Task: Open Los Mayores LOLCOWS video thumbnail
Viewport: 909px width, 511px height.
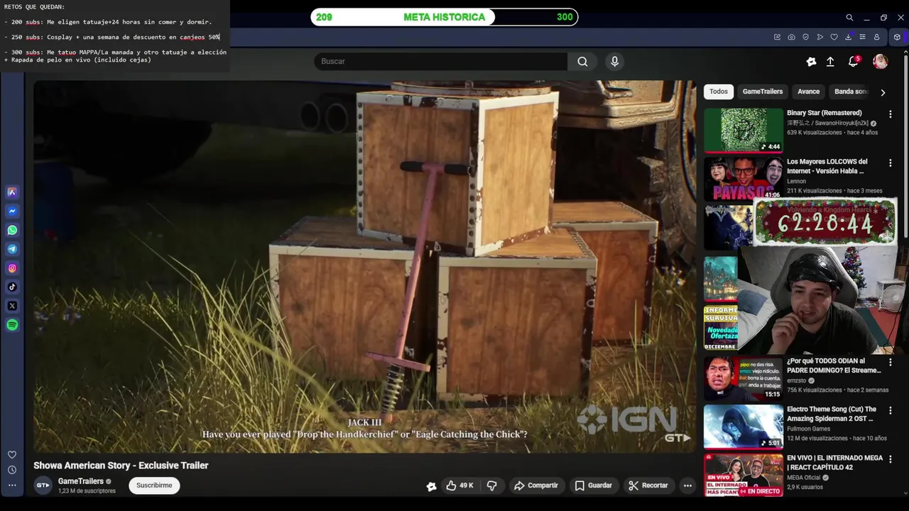Action: click(x=743, y=178)
